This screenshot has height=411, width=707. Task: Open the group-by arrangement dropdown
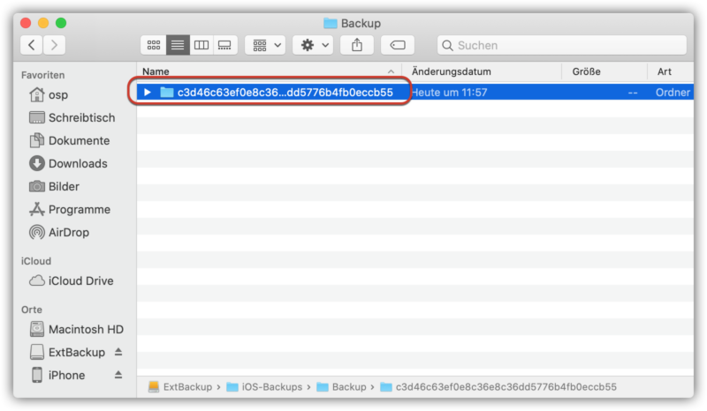tap(265, 45)
